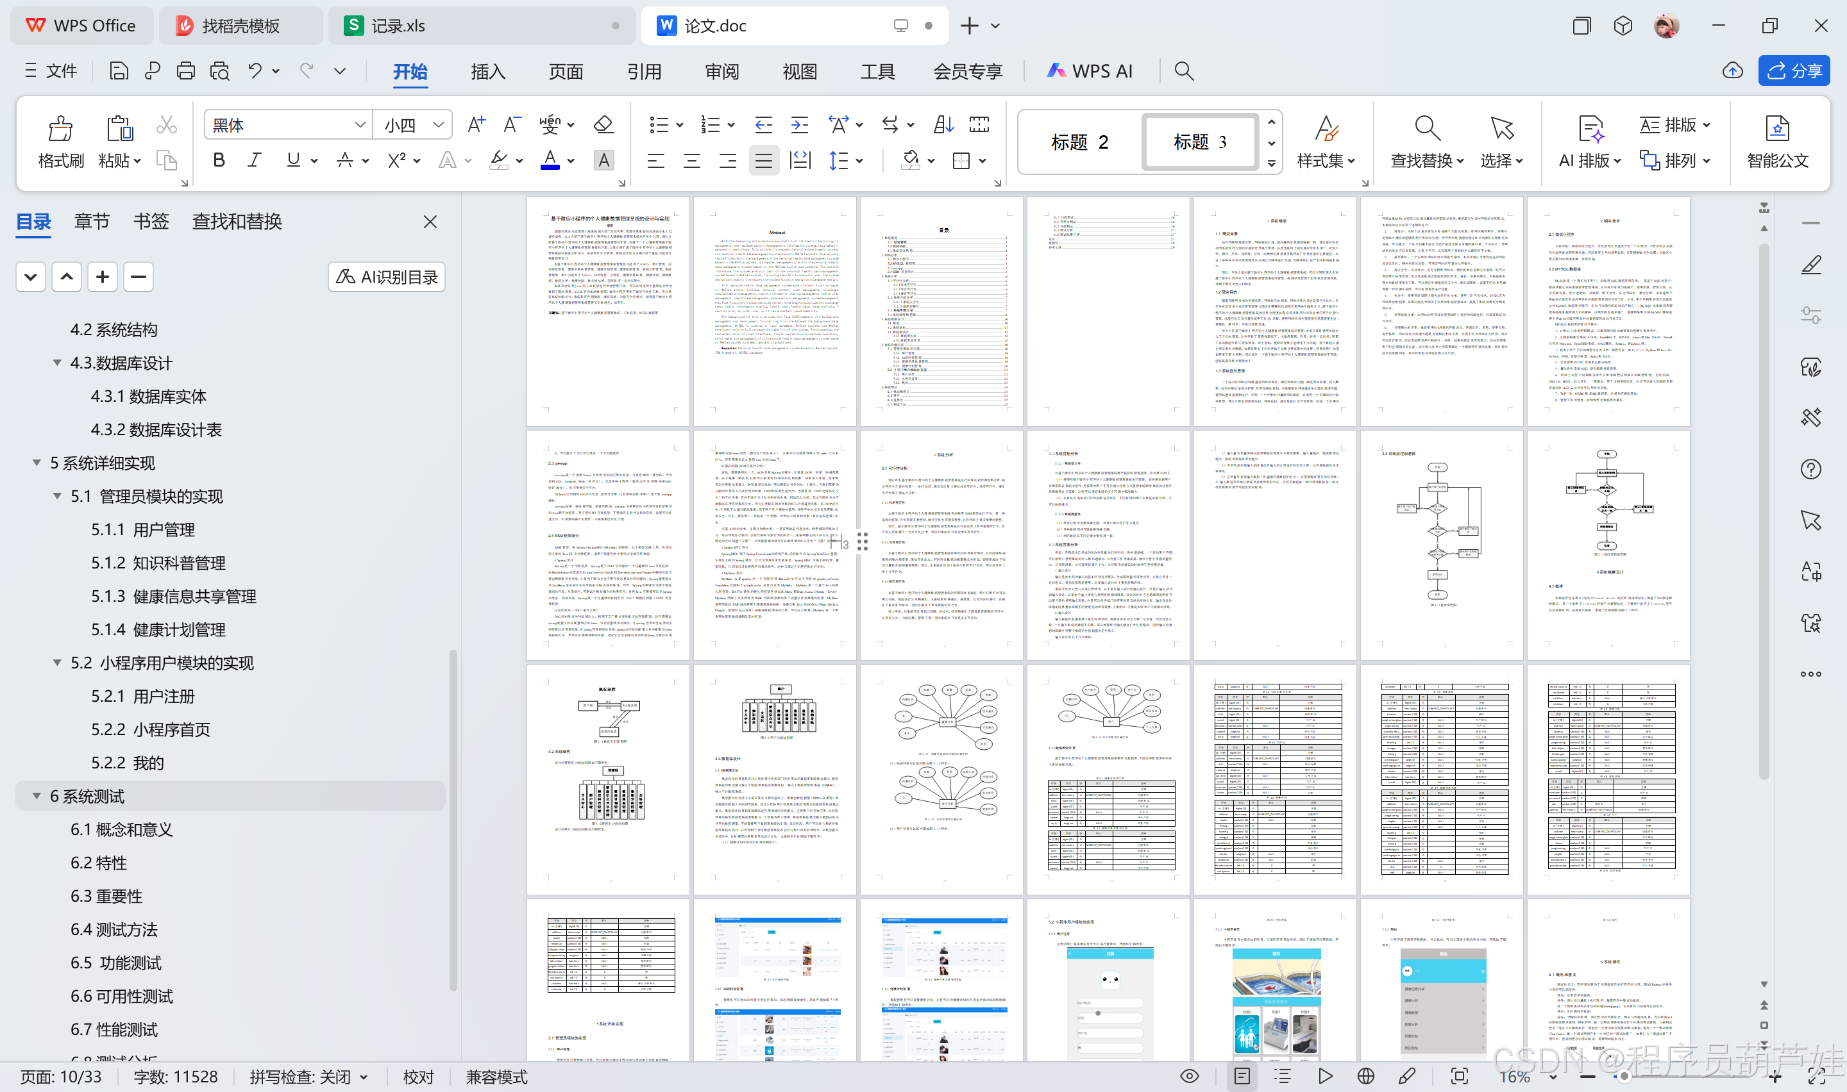Click the Smart Document (智能公文) icon
Image resolution: width=1847 pixels, height=1092 pixels.
click(x=1778, y=129)
